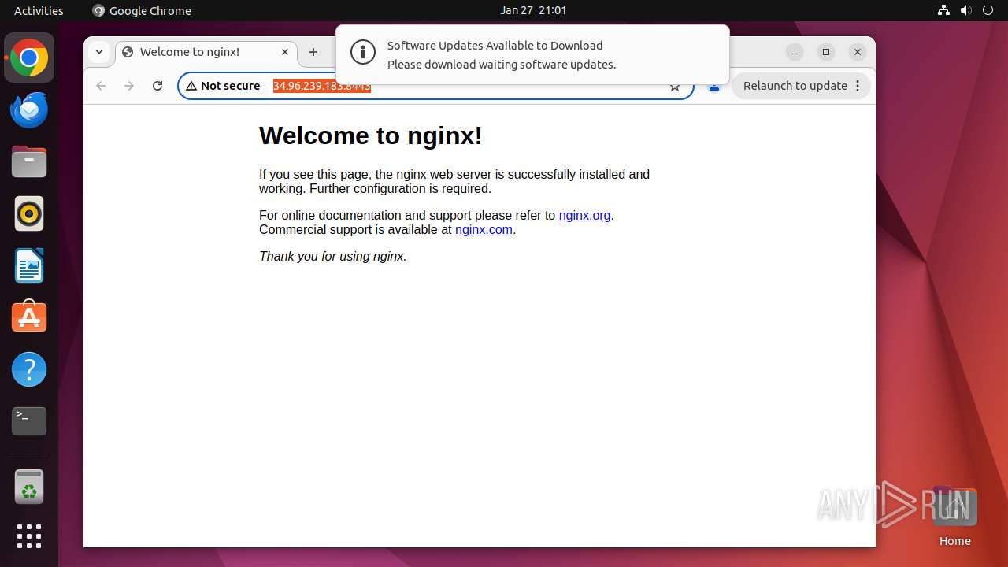Open Google Chrome from the dock

[x=29, y=58]
